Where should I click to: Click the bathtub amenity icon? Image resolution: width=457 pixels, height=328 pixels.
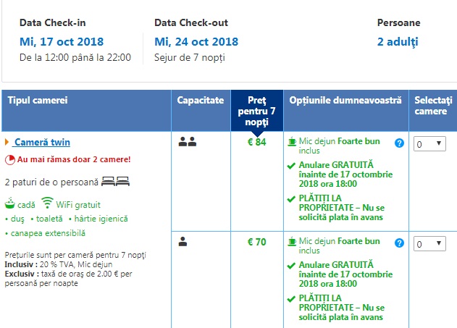[x=9, y=203]
